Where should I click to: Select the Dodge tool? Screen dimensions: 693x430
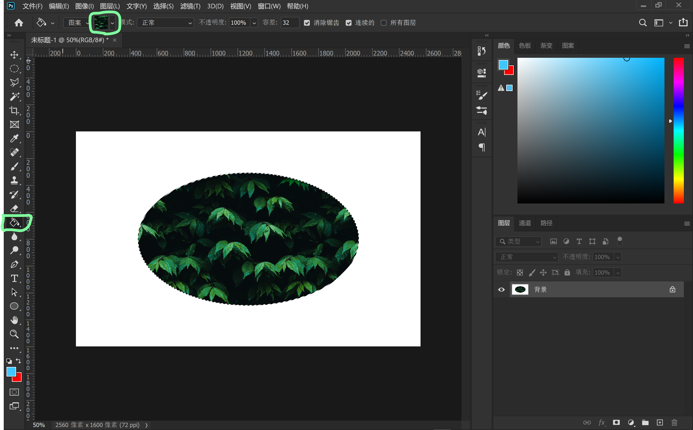(x=14, y=250)
